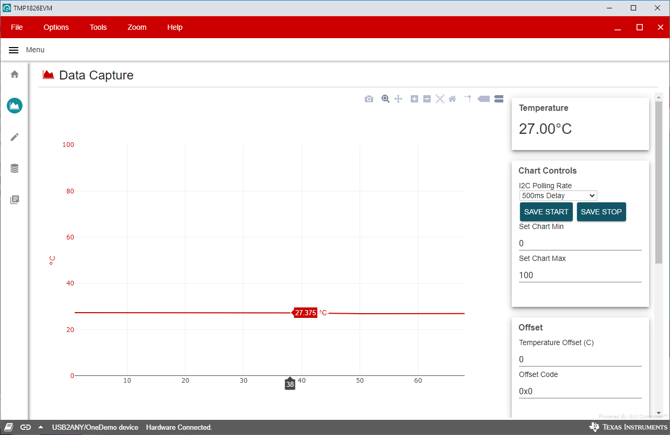Select the chart Zoom magnifier tool
This screenshot has width=670, height=435.
pyautogui.click(x=386, y=99)
